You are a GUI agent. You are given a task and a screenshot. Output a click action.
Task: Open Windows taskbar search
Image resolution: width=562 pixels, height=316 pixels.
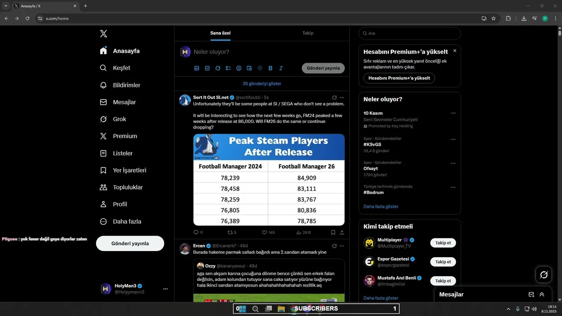255,309
